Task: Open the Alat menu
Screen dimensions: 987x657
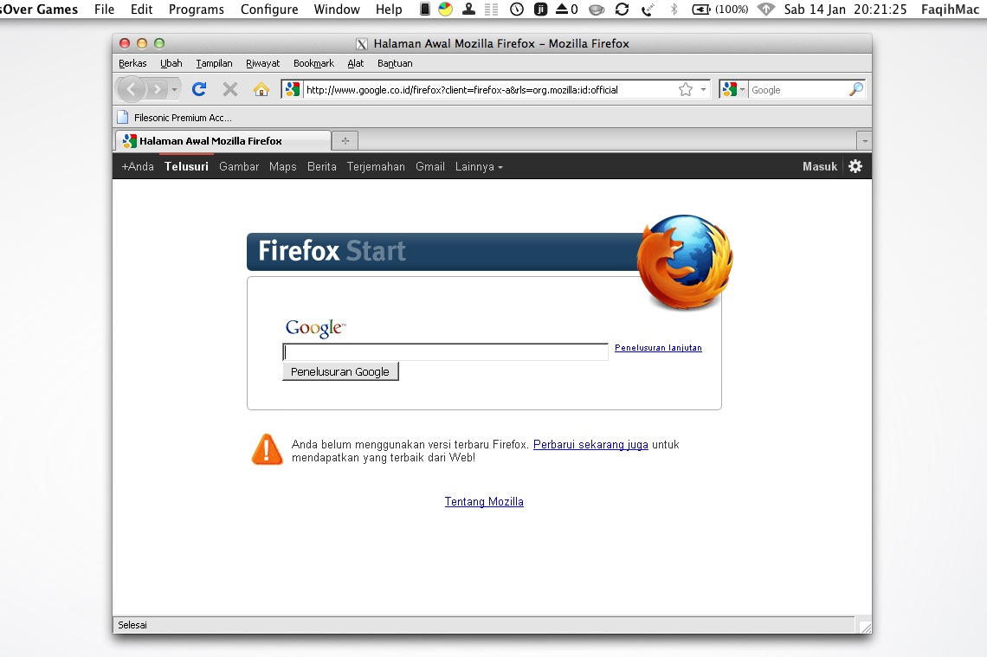Action: pos(356,63)
